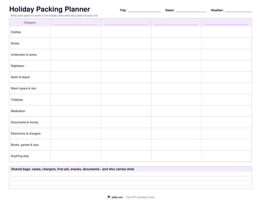Open the pdfty.com link
This screenshot has width=261, height=202.
pyautogui.click(x=117, y=197)
